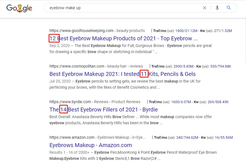Click the 'Jul 20, 2020' snippet date

click(x=60, y=81)
